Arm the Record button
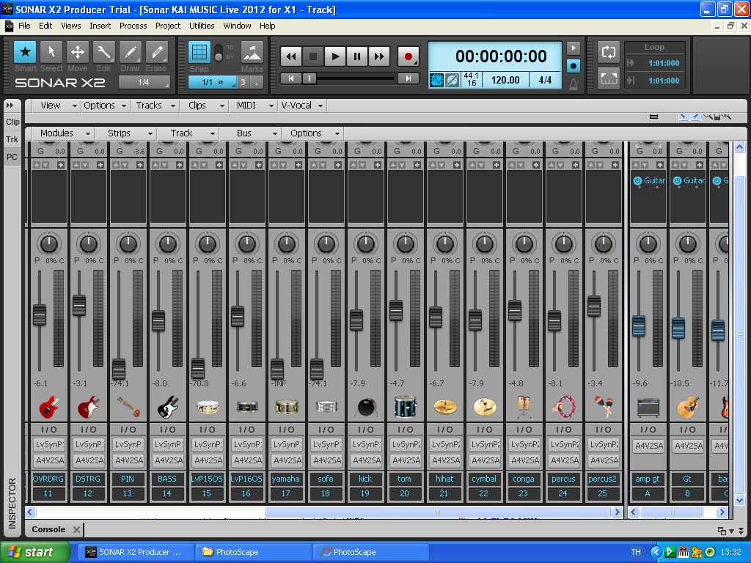Viewport: 751px width, 563px height. [408, 56]
